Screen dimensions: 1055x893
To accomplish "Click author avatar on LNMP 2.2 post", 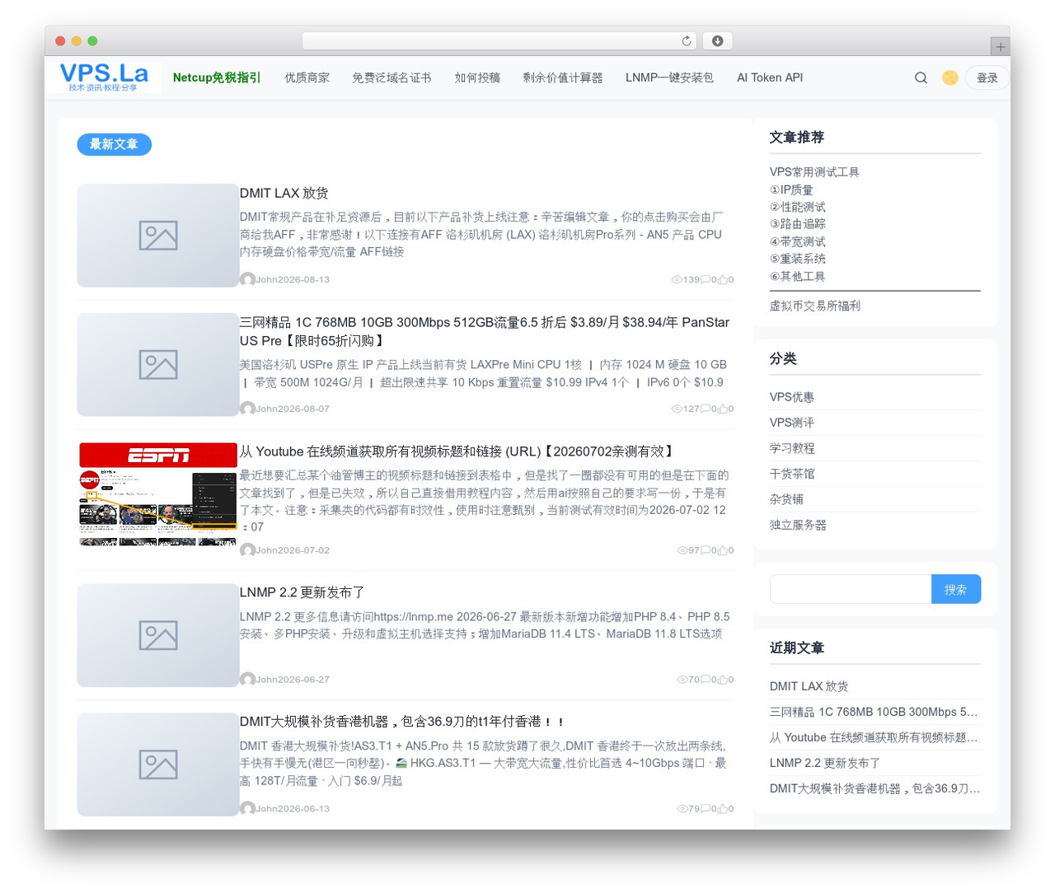I will pos(247,680).
